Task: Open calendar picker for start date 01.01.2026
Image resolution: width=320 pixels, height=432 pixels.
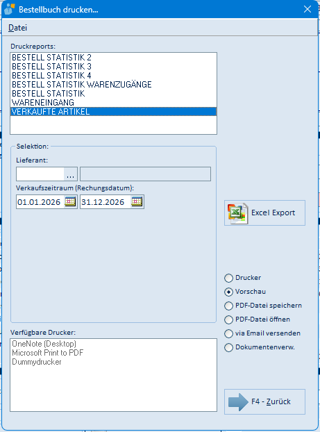Action: 70,201
